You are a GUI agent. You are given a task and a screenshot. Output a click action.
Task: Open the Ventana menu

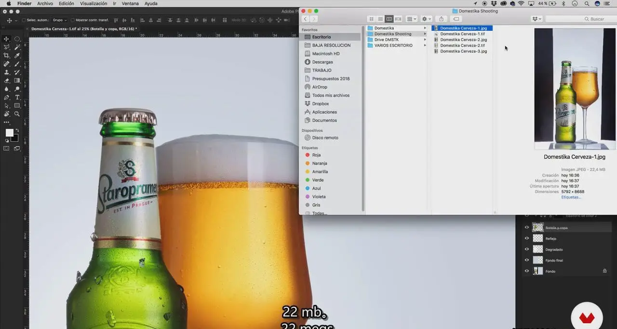[x=130, y=3]
